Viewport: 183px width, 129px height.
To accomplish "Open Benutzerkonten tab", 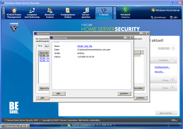I will (x=50, y=13).
